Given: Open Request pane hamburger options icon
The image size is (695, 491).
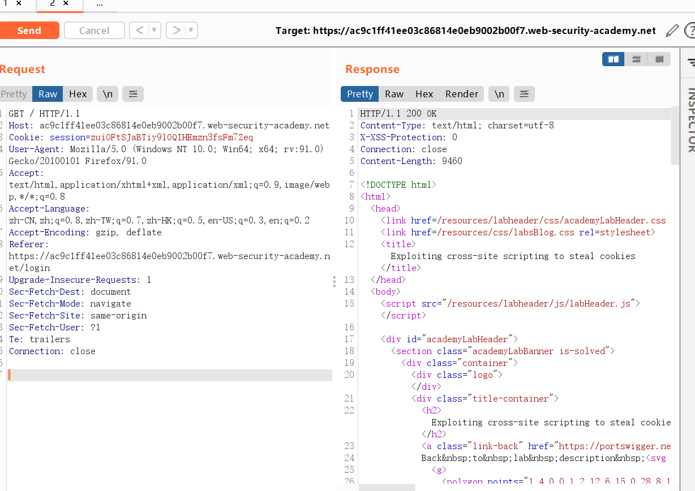Looking at the screenshot, I should (x=133, y=94).
